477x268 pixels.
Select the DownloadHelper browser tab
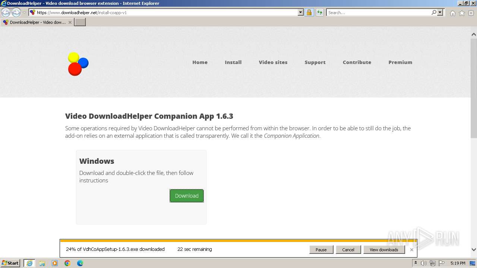37,22
